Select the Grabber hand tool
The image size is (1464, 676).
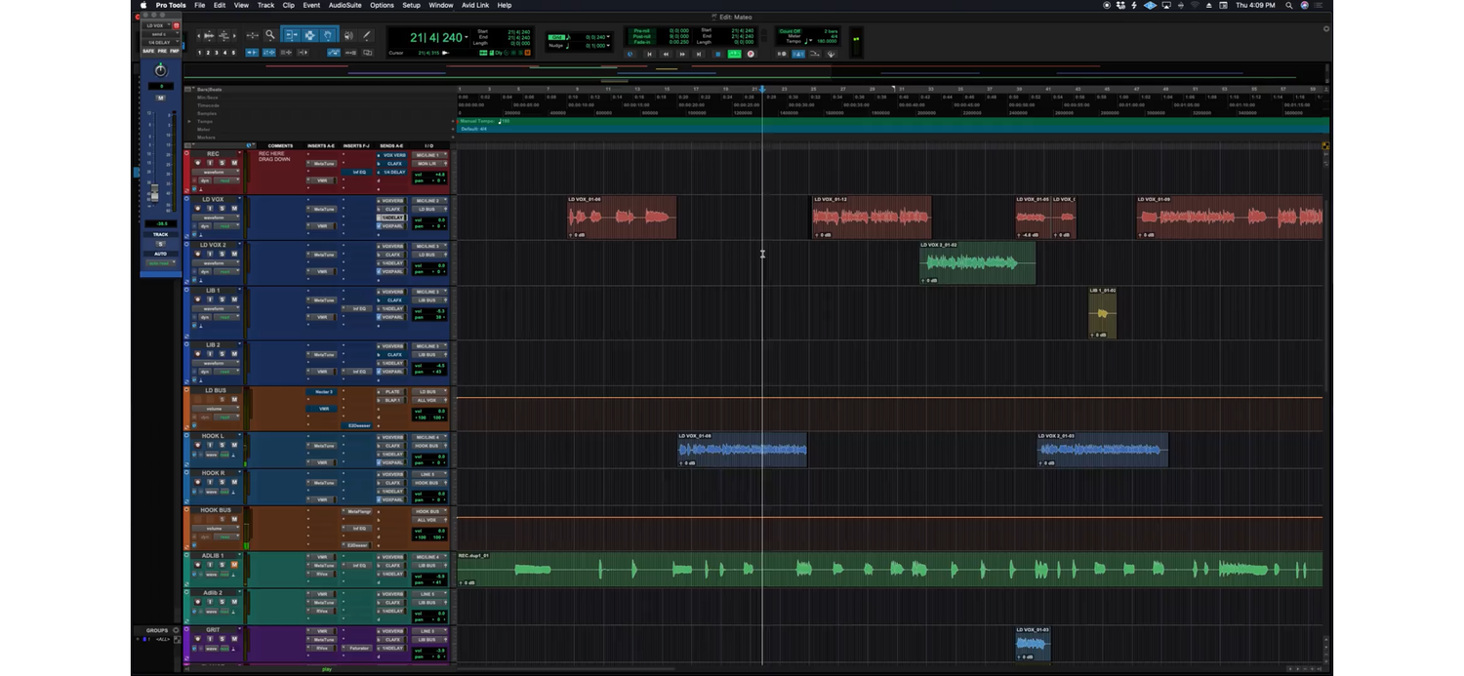[x=329, y=36]
